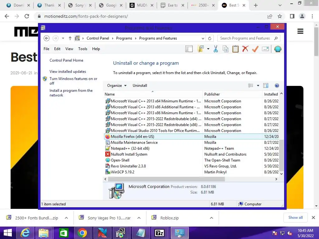Click the Uninstall button
319x239 pixels.
140,86
